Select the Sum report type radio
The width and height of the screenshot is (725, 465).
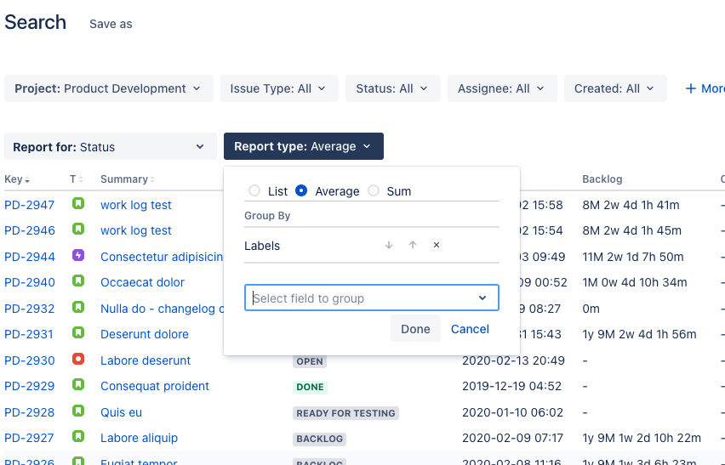click(374, 190)
